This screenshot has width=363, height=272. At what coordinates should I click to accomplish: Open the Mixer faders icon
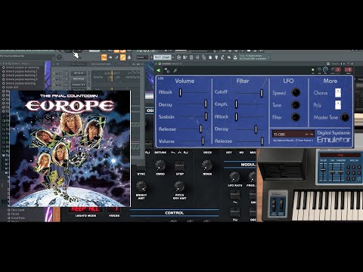[197, 57]
